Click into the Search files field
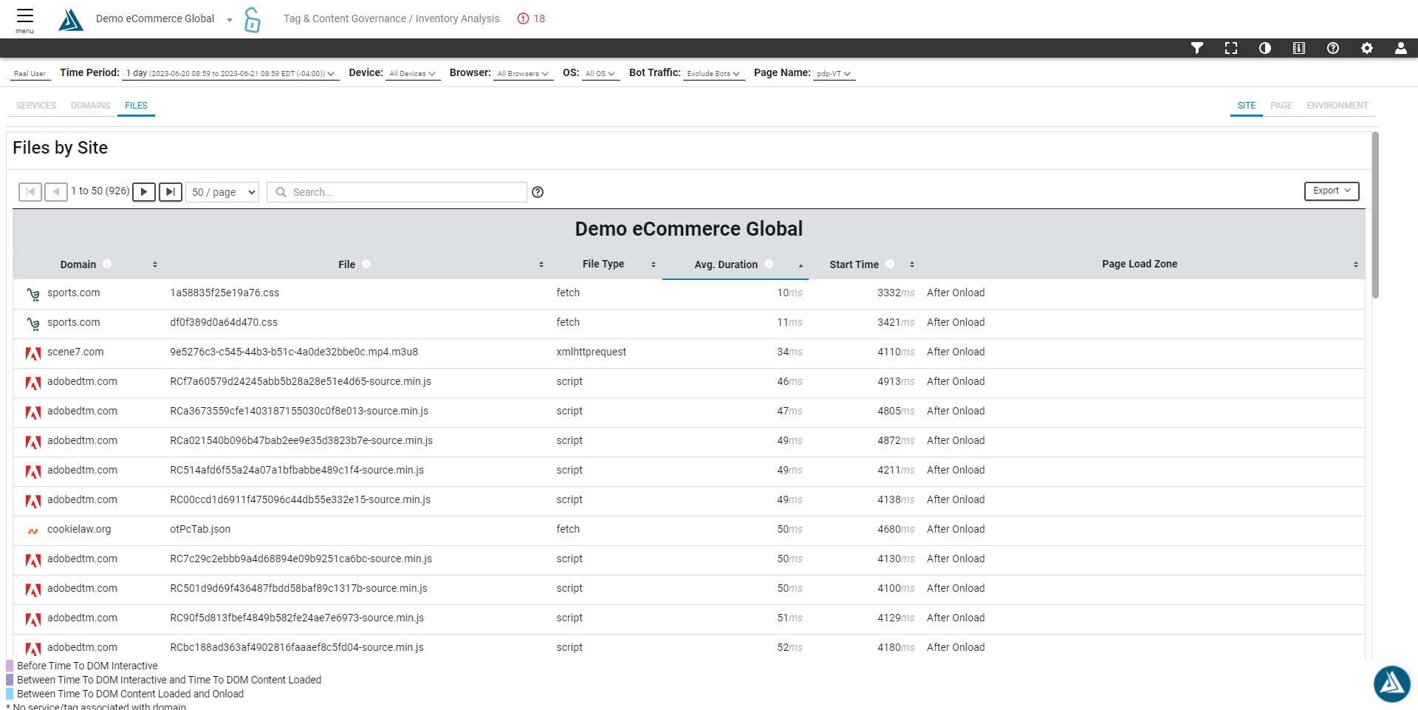This screenshot has height=710, width=1418. (397, 192)
